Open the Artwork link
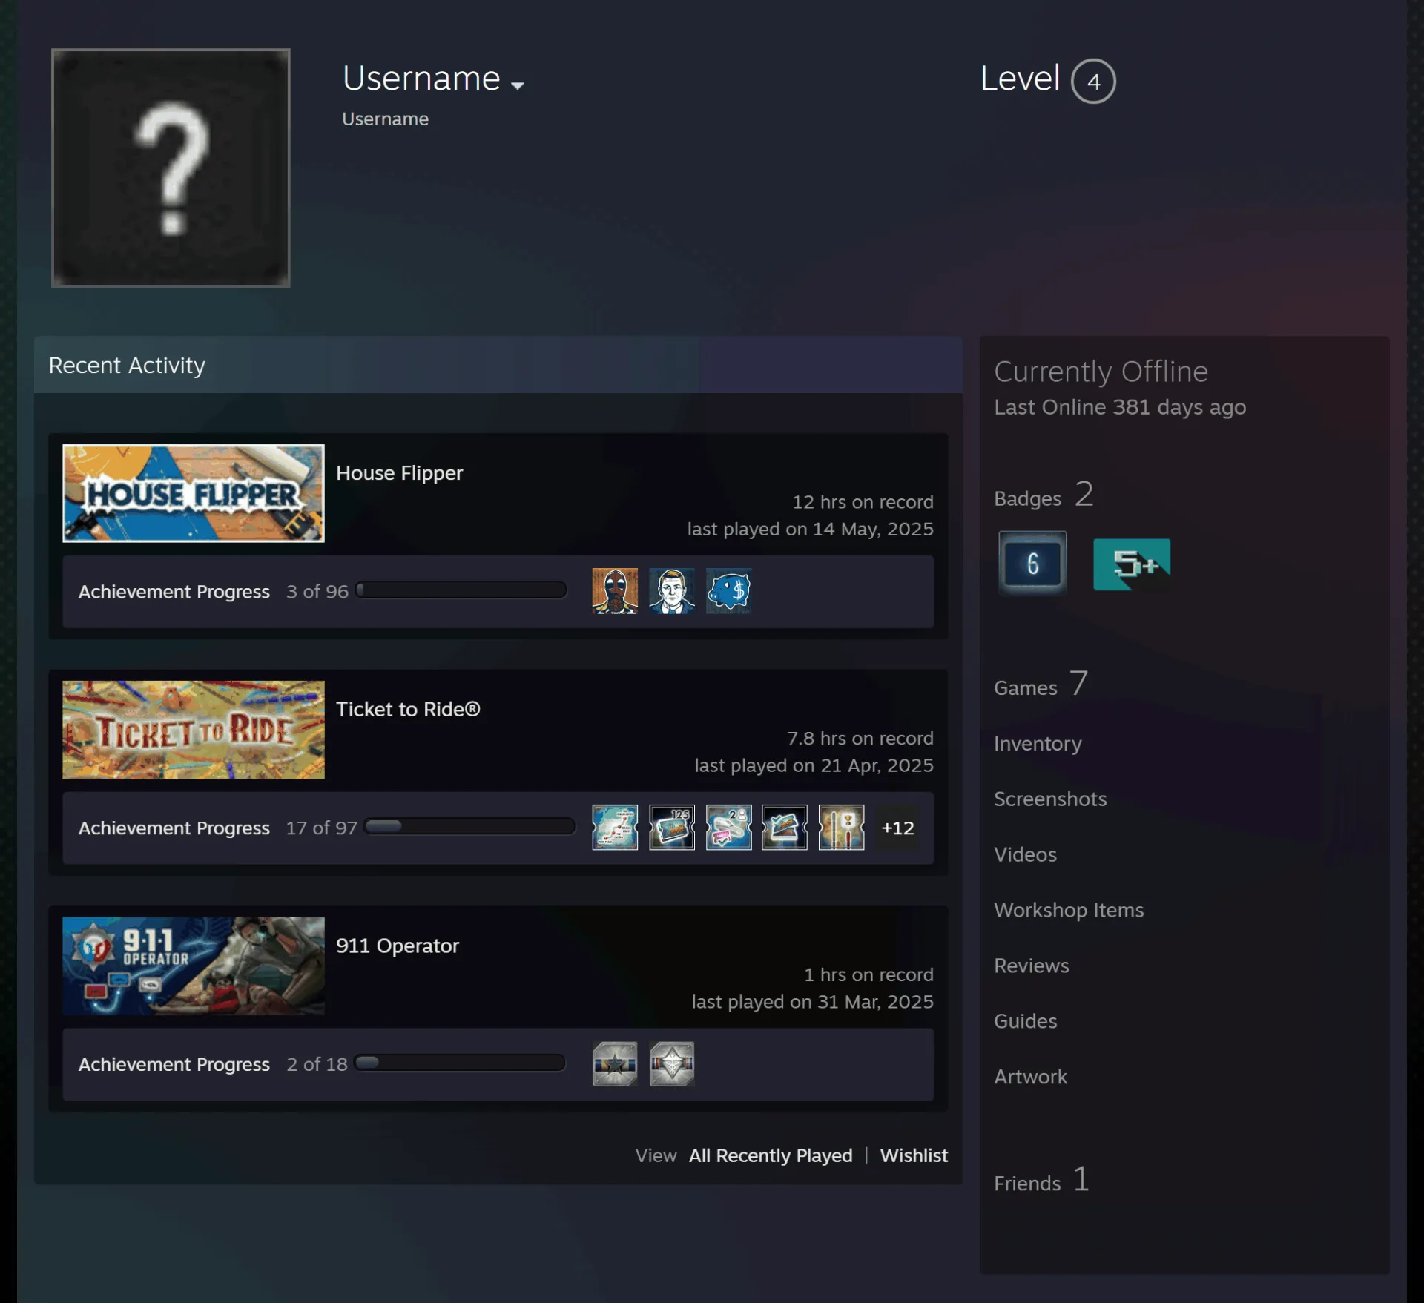Viewport: 1424px width, 1303px height. [x=1030, y=1077]
